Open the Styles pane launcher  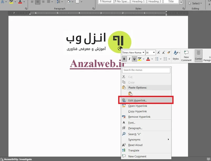[x=184, y=9]
